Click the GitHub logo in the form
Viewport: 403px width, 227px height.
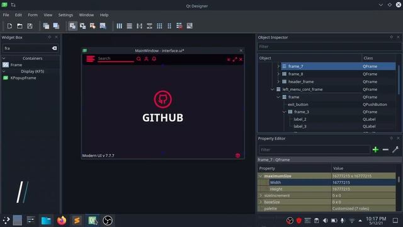pyautogui.click(x=162, y=99)
